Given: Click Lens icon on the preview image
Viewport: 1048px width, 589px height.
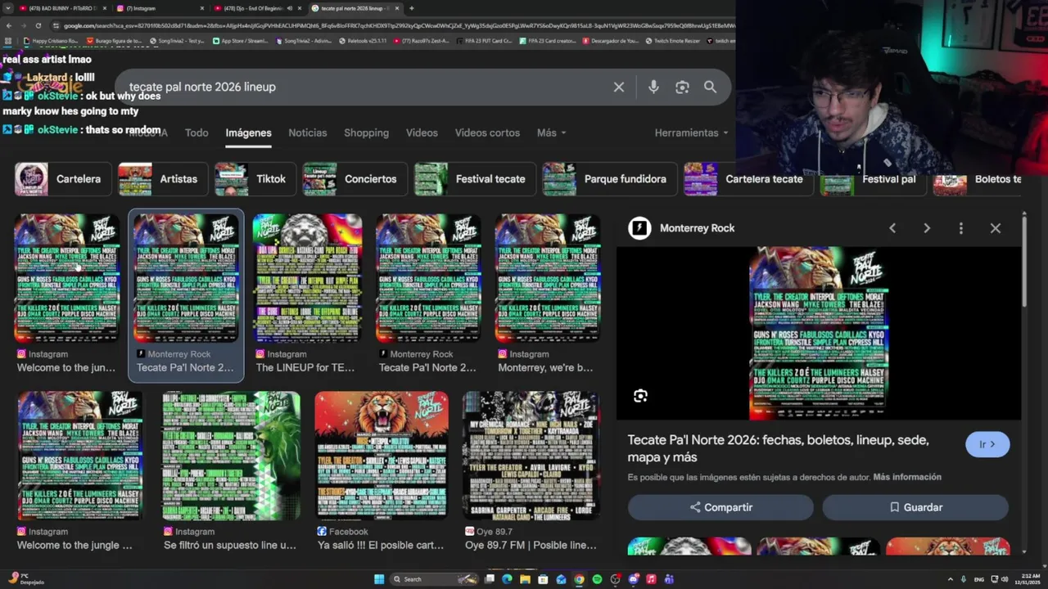Looking at the screenshot, I should click(x=640, y=396).
